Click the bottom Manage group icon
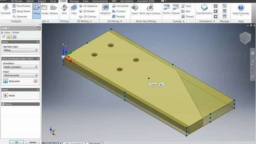256x144 pixels. [x=224, y=16]
